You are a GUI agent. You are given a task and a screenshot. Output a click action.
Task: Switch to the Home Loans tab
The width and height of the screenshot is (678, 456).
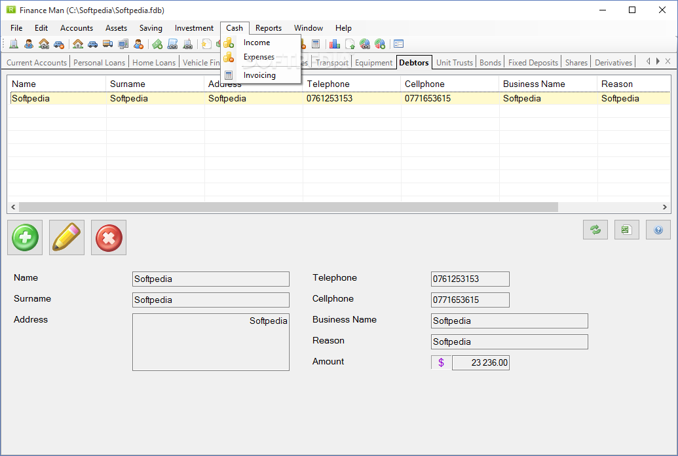[154, 63]
